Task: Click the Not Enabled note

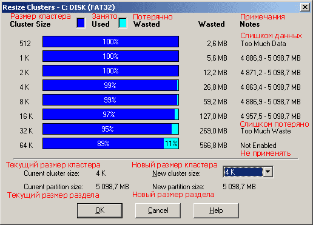Action: click(258, 146)
